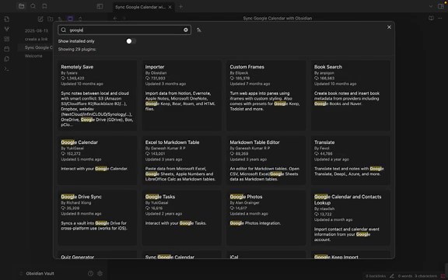Toggle right sidebar icon in title bar
Image resolution: width=448 pixels, height=280 pixels.
(x=441, y=6)
